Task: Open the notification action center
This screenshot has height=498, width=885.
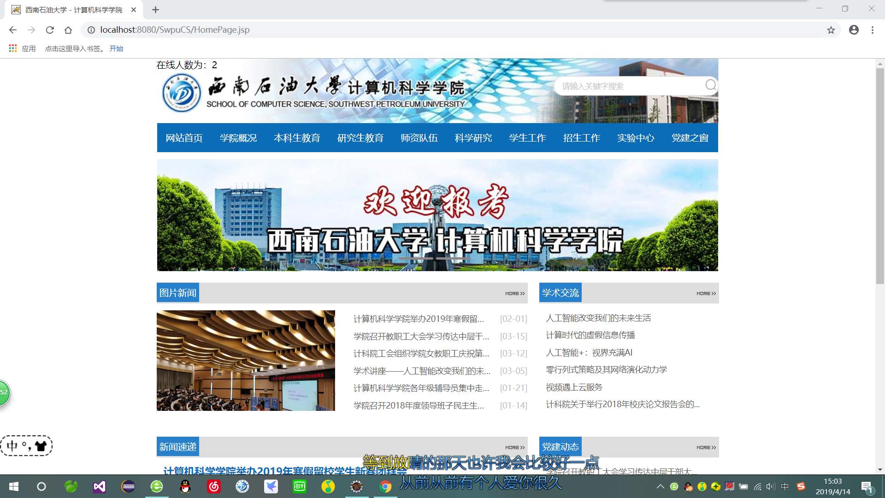Action: (867, 487)
